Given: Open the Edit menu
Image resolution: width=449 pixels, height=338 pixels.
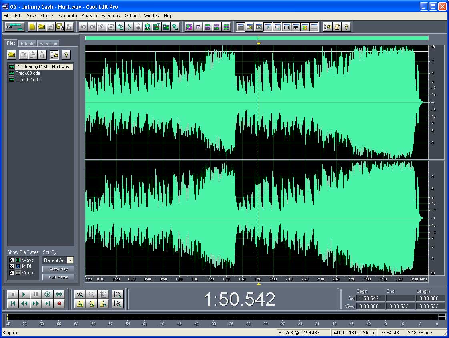Looking at the screenshot, I should coord(18,16).
